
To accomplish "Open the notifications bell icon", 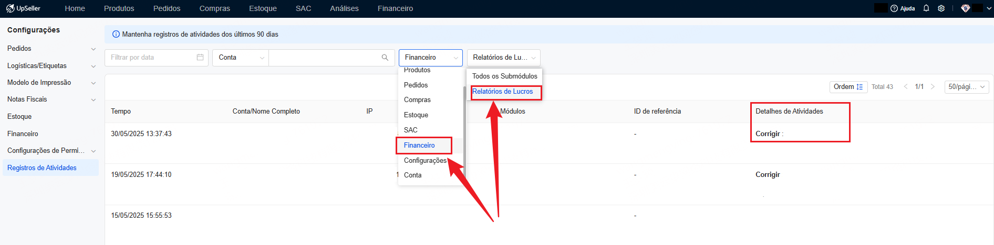I will point(926,8).
